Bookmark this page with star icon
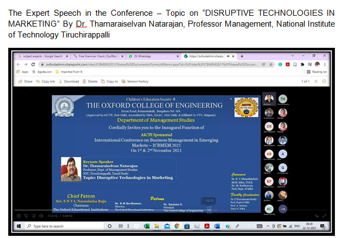 coord(271,65)
